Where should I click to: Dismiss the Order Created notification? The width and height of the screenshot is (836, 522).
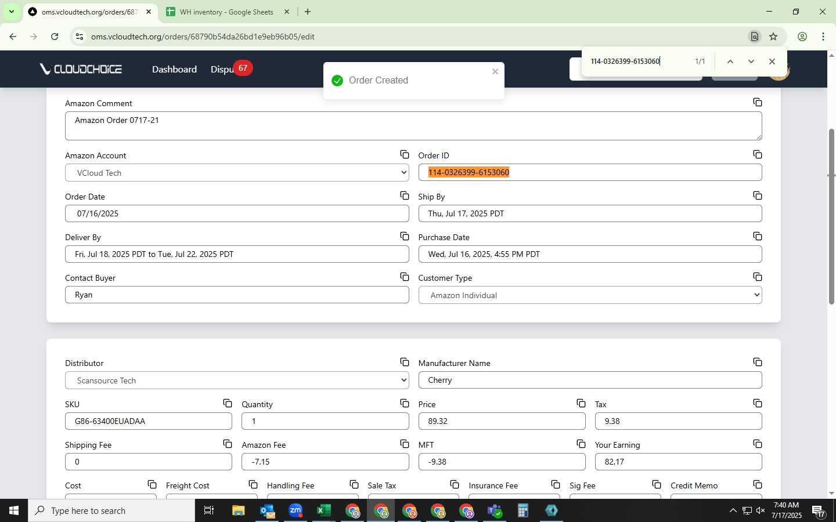[x=495, y=71]
